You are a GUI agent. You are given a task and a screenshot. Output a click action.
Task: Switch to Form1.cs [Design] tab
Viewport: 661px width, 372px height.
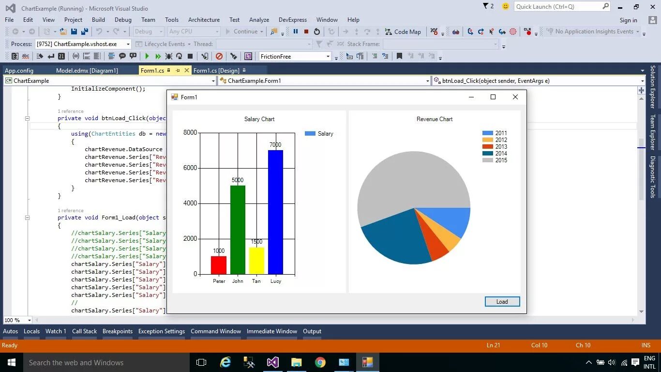pos(216,71)
